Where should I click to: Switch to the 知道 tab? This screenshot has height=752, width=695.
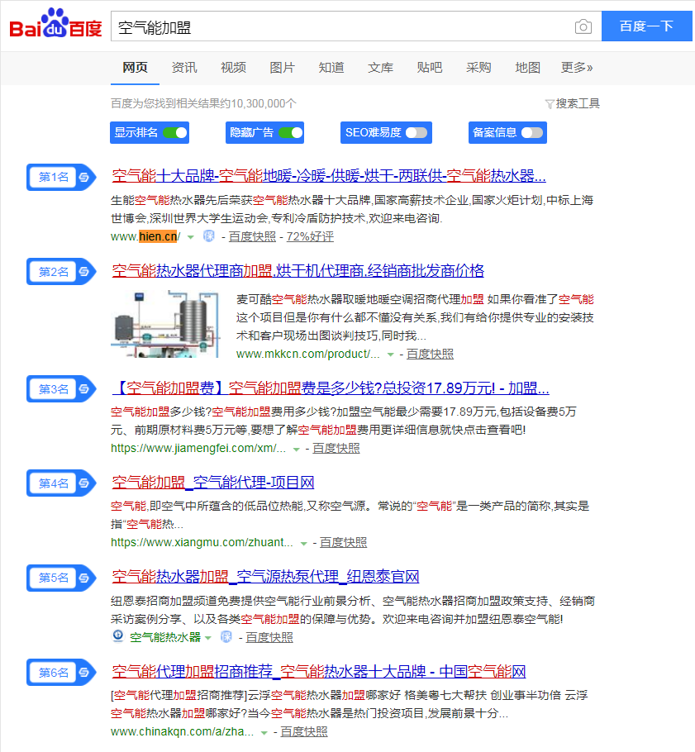click(331, 68)
